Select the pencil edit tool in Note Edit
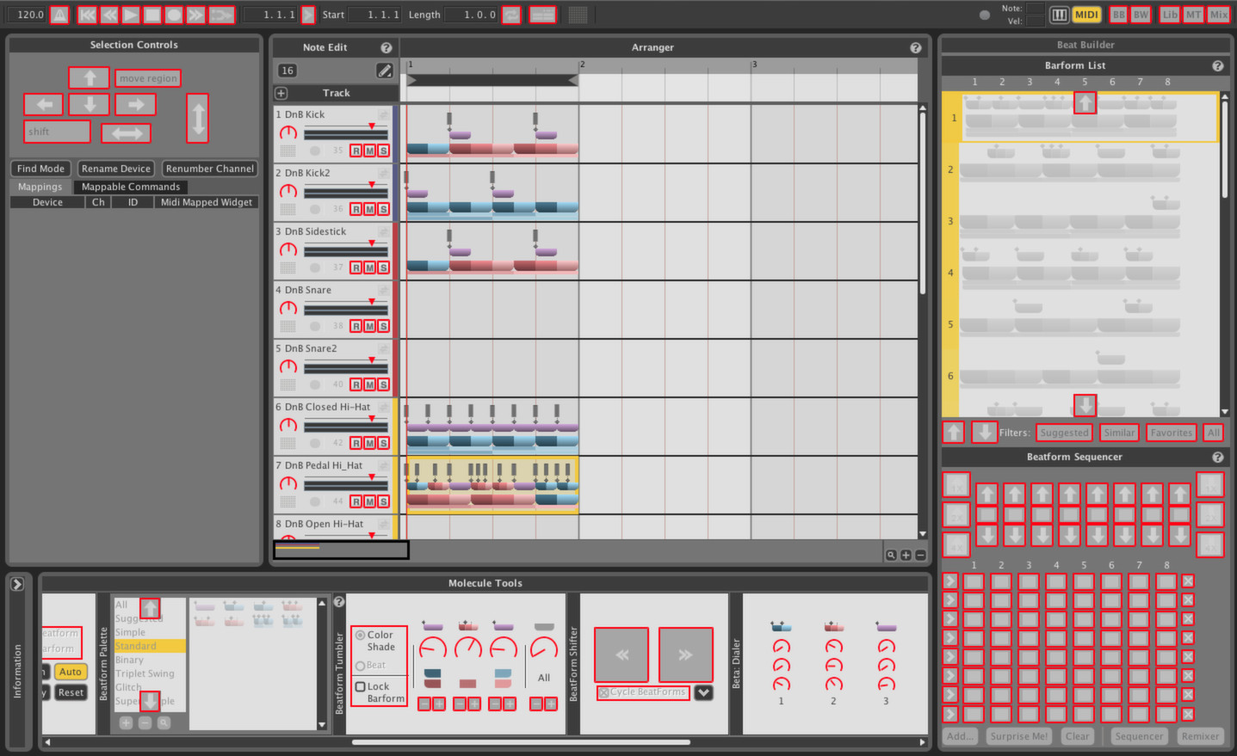 385,70
